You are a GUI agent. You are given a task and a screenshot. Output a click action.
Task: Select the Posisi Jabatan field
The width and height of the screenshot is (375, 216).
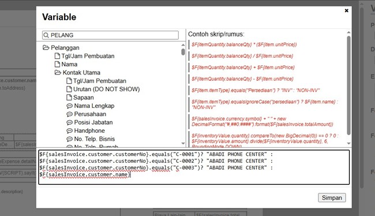tap(93, 122)
